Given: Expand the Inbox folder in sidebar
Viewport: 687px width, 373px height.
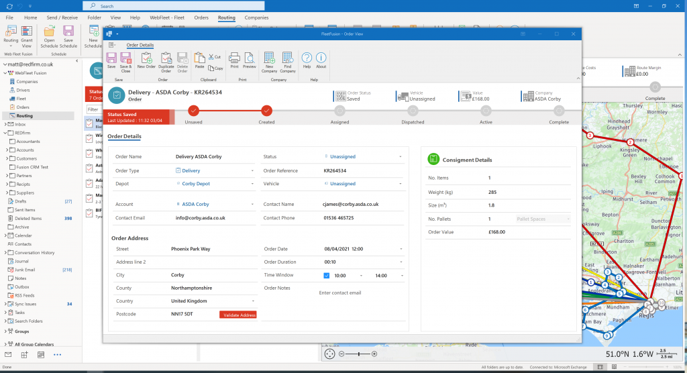Looking at the screenshot, I should click(x=5, y=124).
